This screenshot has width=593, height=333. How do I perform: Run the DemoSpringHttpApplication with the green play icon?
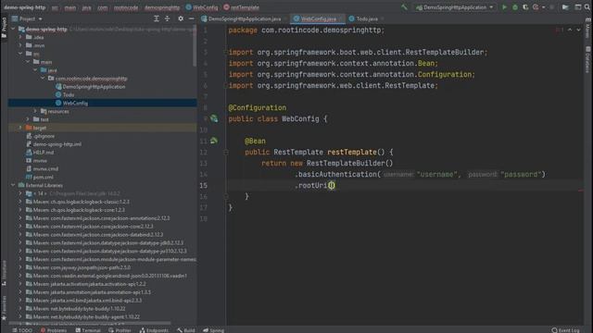[x=504, y=7]
